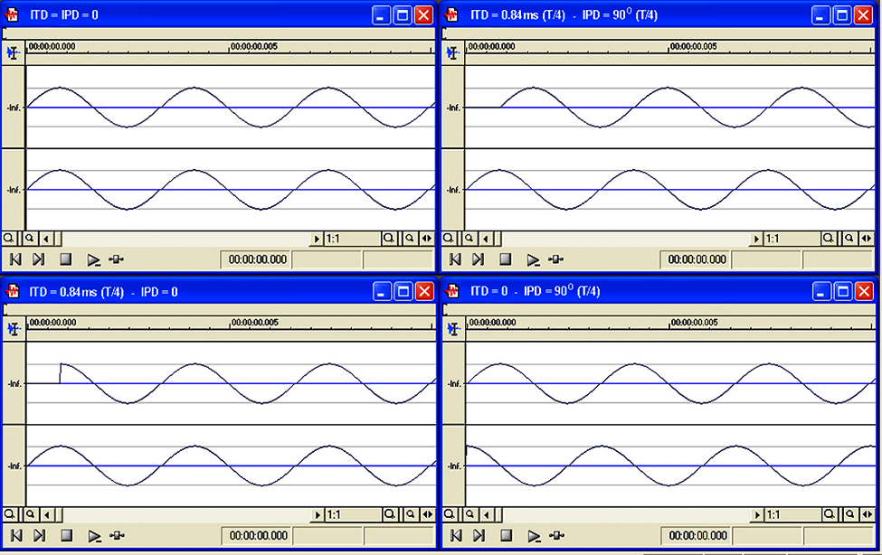This screenshot has height=555, width=882.
Task: Click scroll right arrow in ITD = 0, IPD = 90° window
Action: pyautogui.click(x=756, y=515)
